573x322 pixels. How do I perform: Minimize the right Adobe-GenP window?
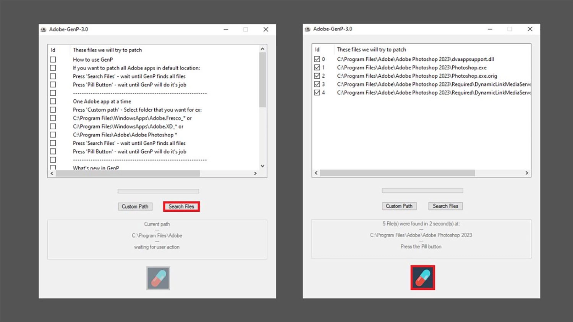pyautogui.click(x=490, y=29)
